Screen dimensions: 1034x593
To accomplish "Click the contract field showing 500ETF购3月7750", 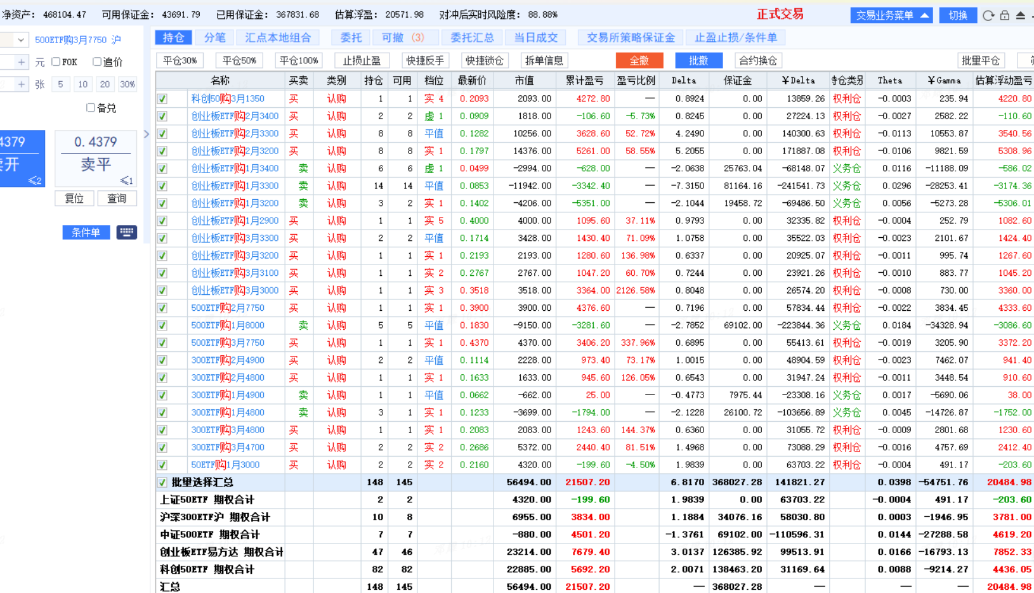I will click(x=78, y=40).
